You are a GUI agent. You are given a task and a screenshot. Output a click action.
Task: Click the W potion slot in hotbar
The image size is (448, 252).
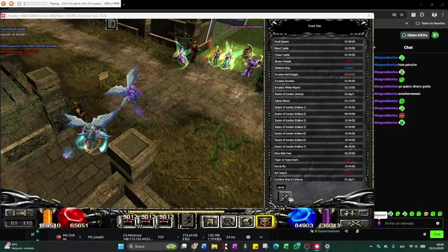pyautogui.click(x=147, y=221)
